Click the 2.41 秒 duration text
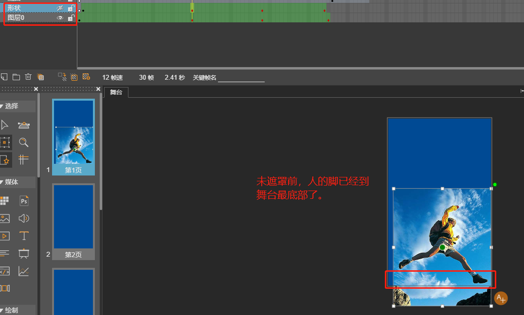The image size is (524, 315). [175, 77]
